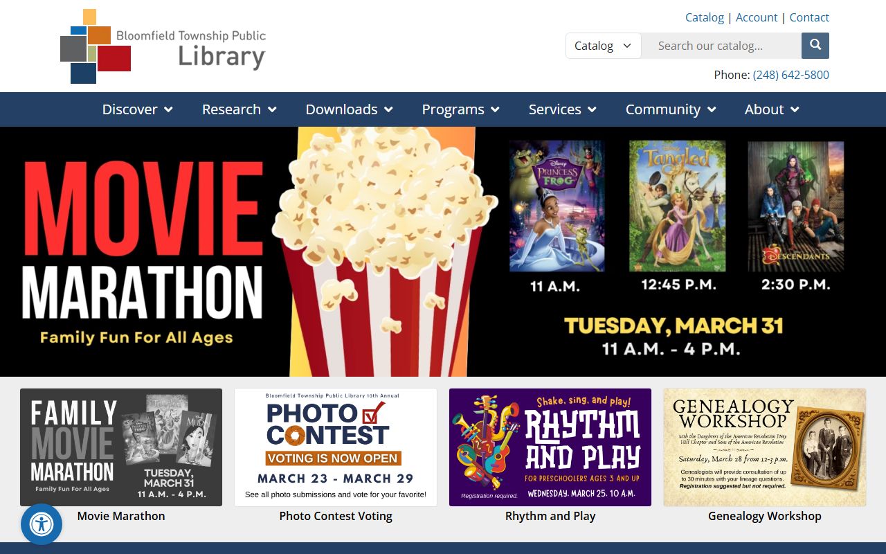Viewport: 886px width, 554px height.
Task: Expand the Research menu
Action: point(239,109)
